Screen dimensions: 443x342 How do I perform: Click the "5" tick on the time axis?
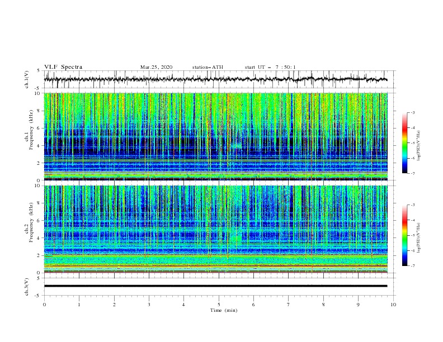pos(219,305)
